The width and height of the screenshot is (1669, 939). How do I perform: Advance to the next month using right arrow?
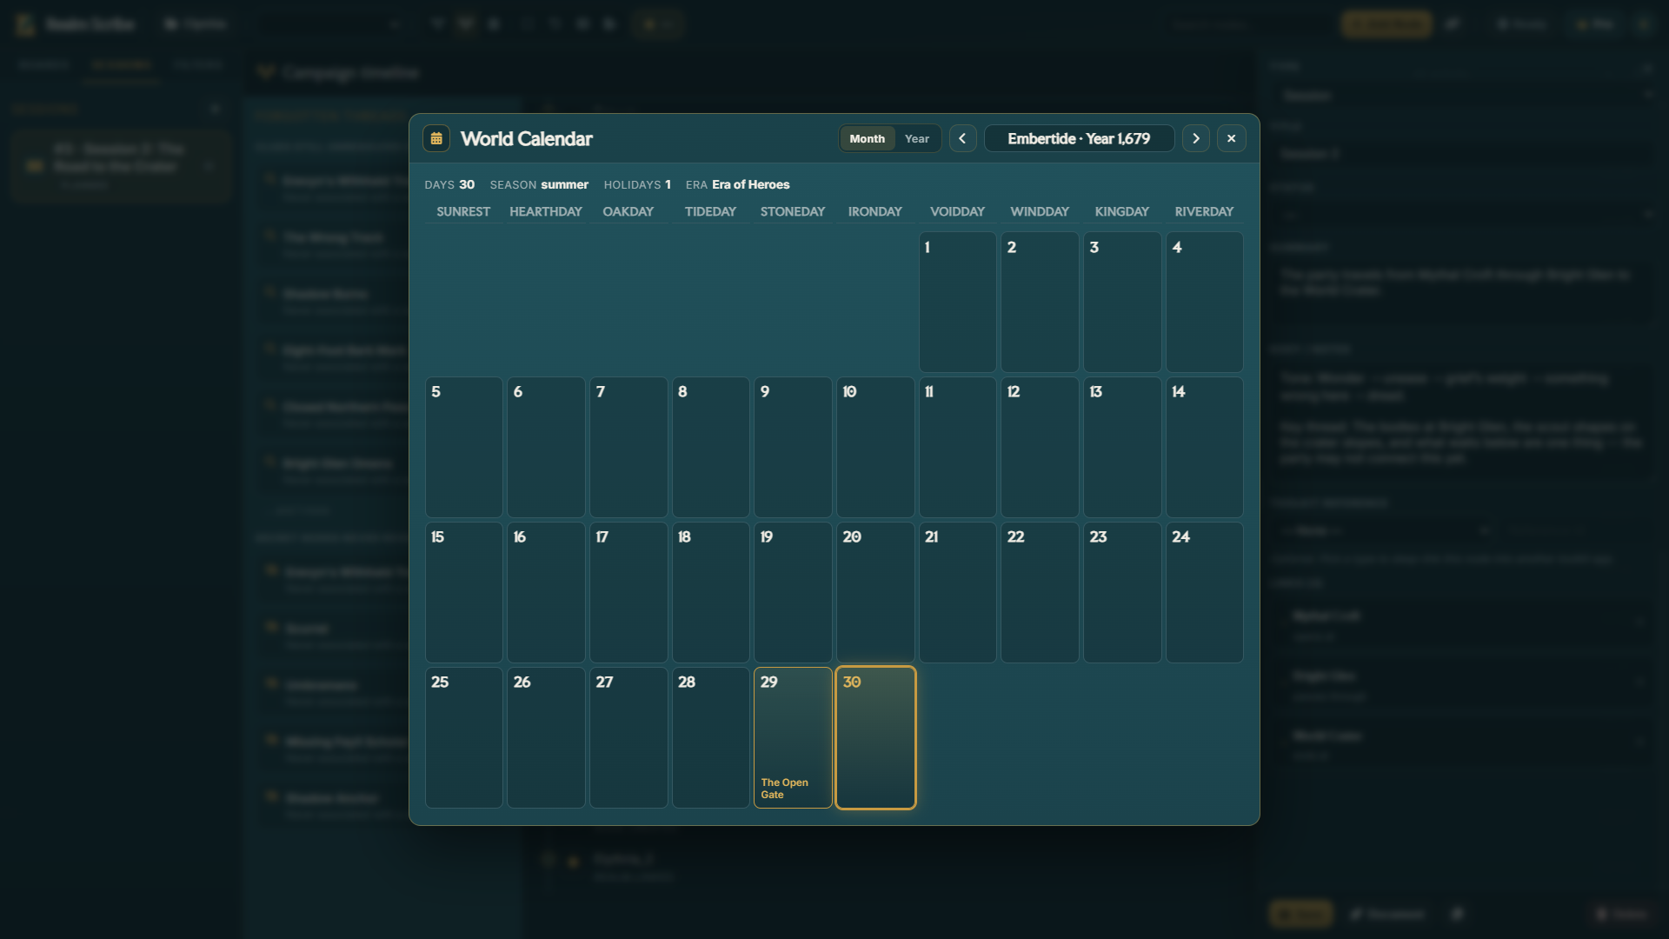[x=1195, y=138]
